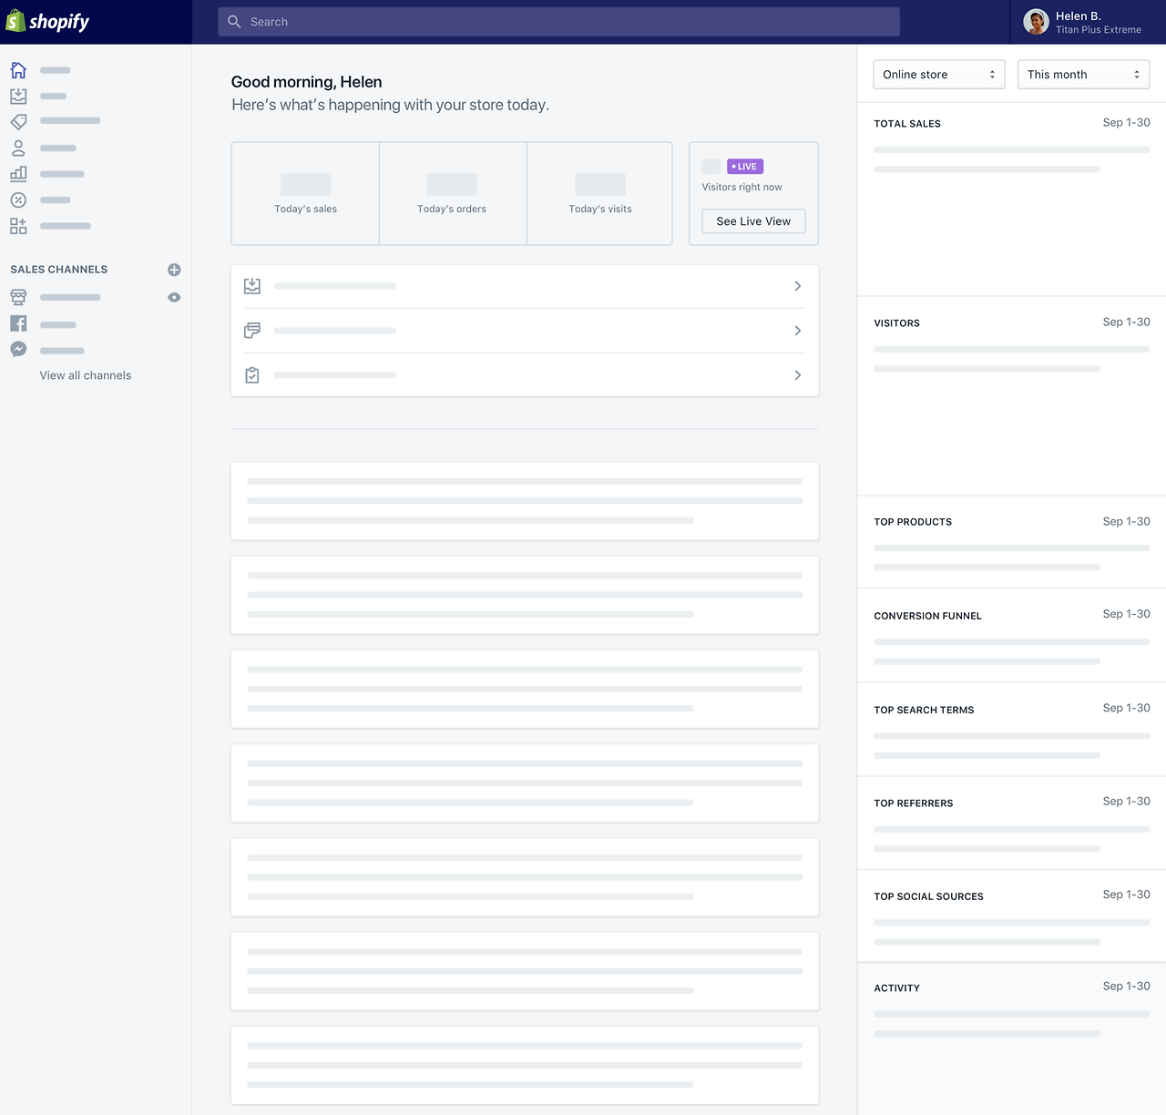
Task: Click the Search input field
Action: coord(558,22)
